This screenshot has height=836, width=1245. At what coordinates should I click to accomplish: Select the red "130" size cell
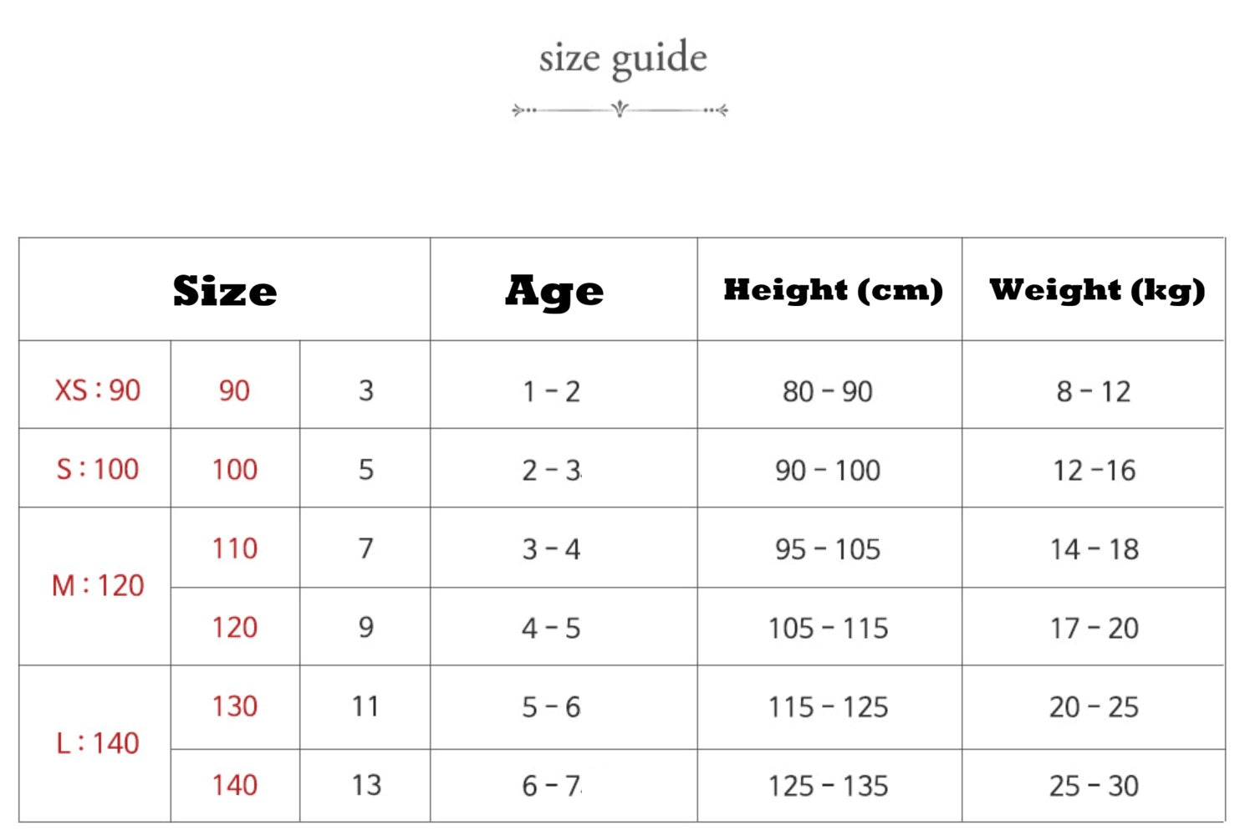click(x=235, y=706)
